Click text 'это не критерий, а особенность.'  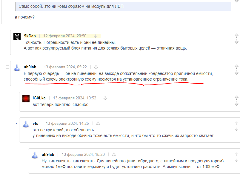(64, 130)
